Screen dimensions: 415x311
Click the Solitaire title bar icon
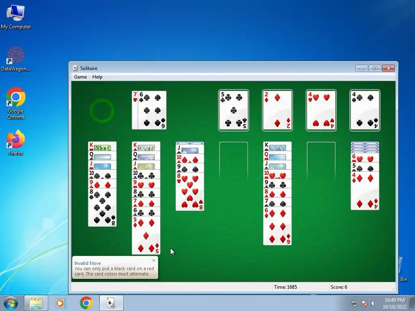coord(75,68)
